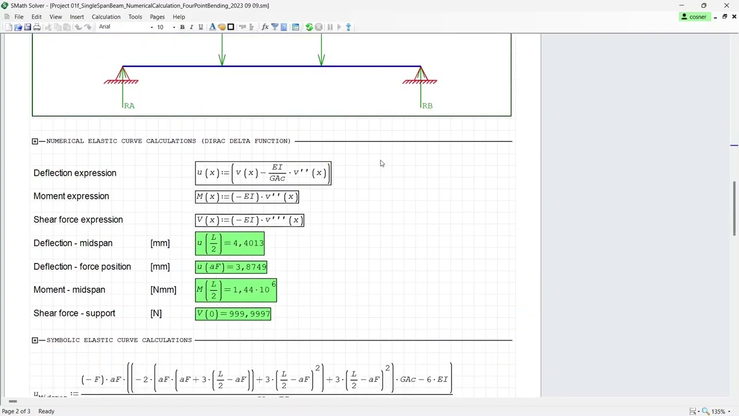Expand Symbolic Elastic Curve Calculations area
The image size is (739, 416).
(35, 340)
